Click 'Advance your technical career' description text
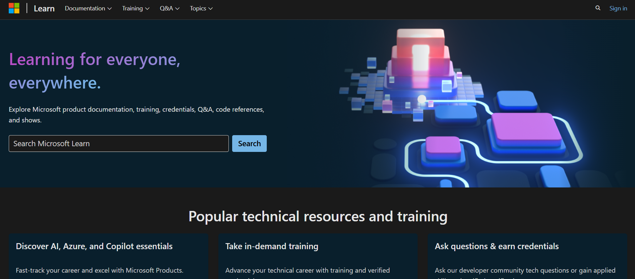 [x=307, y=272]
